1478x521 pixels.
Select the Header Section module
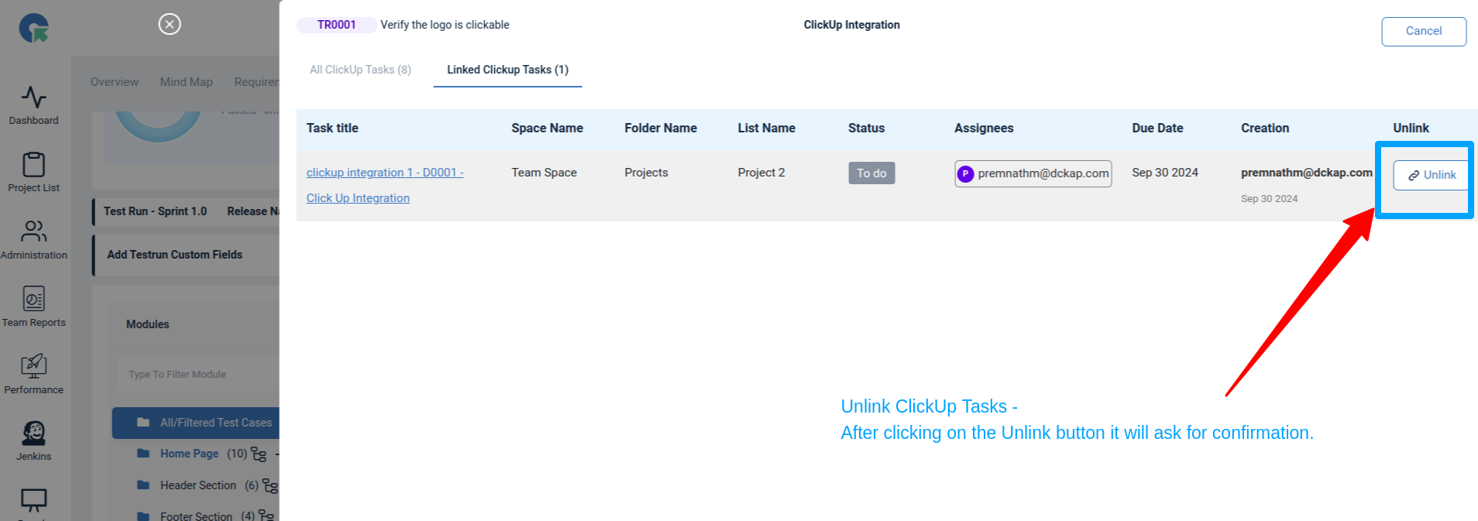[x=198, y=485]
